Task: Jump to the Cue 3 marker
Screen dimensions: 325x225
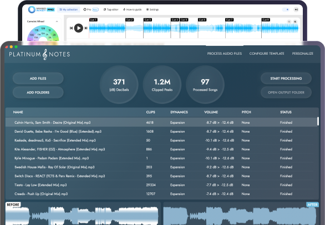Action: pos(148,20)
